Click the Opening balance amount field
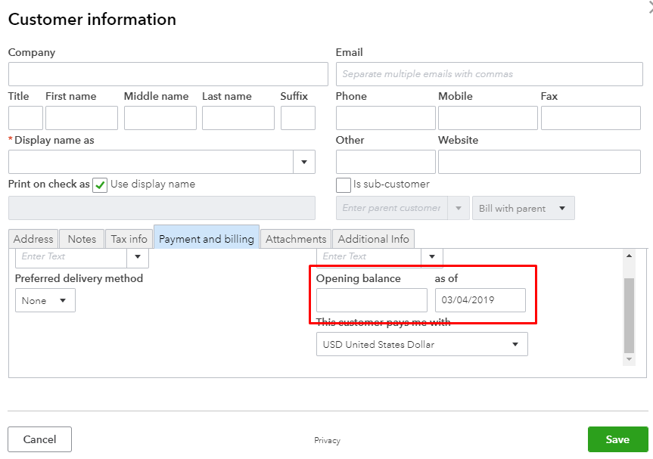Screen dimensions: 653x459 [372, 300]
